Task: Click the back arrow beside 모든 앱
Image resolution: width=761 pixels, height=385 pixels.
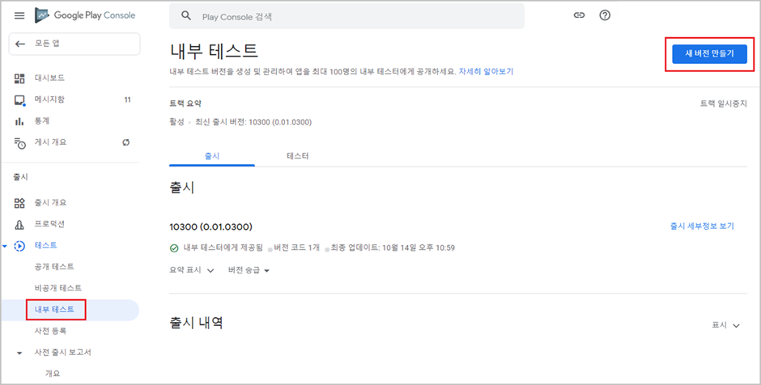Action: [20, 44]
